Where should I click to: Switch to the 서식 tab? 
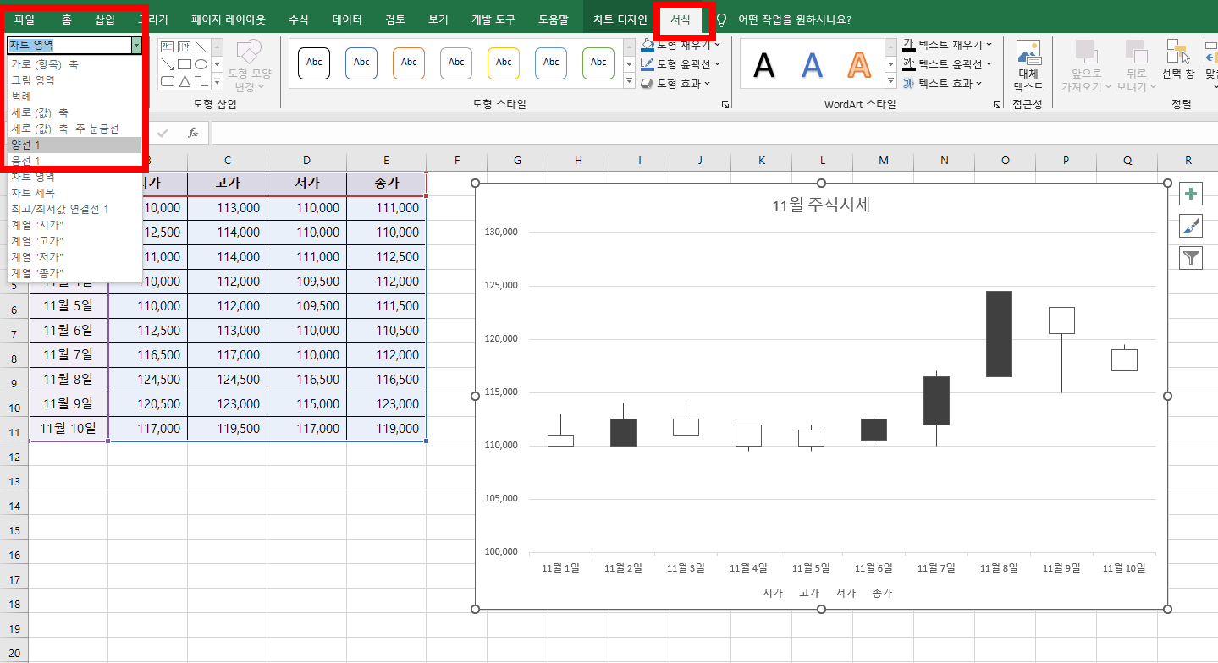[680, 19]
